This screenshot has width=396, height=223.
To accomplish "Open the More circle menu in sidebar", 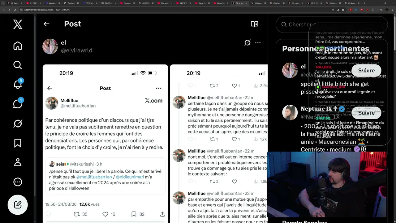I will click(18, 182).
